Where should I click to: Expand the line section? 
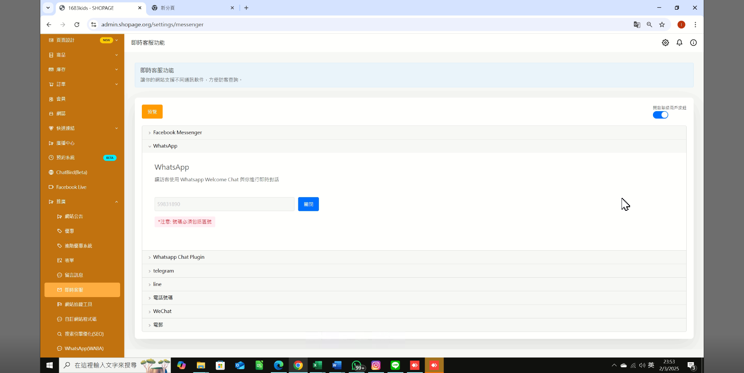[414, 284]
